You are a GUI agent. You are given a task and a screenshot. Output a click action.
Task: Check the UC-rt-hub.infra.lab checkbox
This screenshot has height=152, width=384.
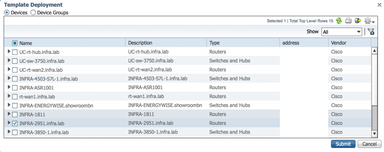15,52
